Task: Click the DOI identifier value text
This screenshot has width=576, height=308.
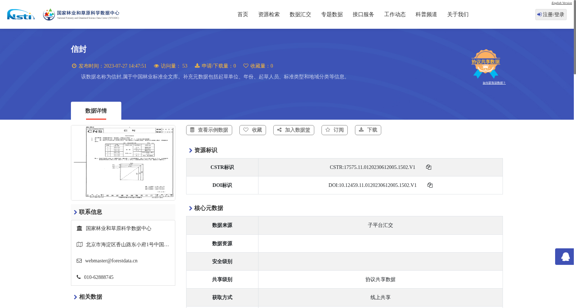Action: click(373, 185)
